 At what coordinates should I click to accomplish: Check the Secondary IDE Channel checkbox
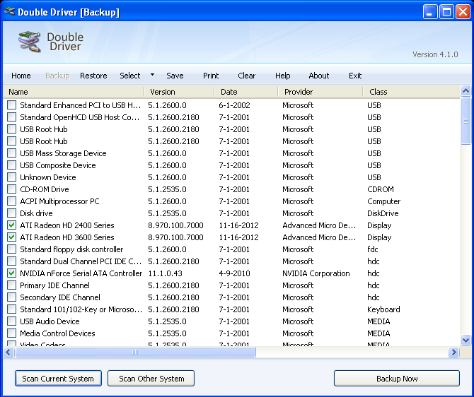point(11,297)
